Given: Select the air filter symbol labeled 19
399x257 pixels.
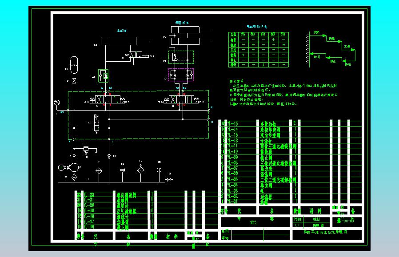Looking at the screenshot, I should [141, 170].
